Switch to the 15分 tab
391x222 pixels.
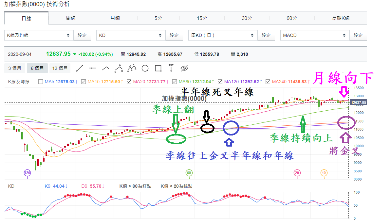click(x=202, y=18)
